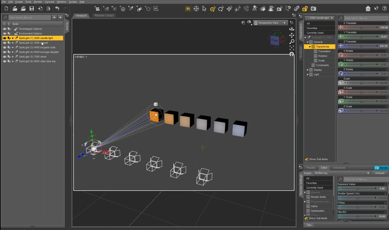Image resolution: width=389 pixels, height=230 pixels.
Task: Choose the Surface Selection tool
Action: pos(263,9)
